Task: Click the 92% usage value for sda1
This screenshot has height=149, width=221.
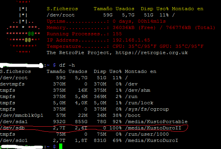Action: point(117,122)
